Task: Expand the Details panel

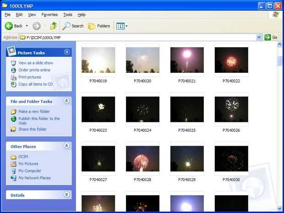Action: click(67, 195)
